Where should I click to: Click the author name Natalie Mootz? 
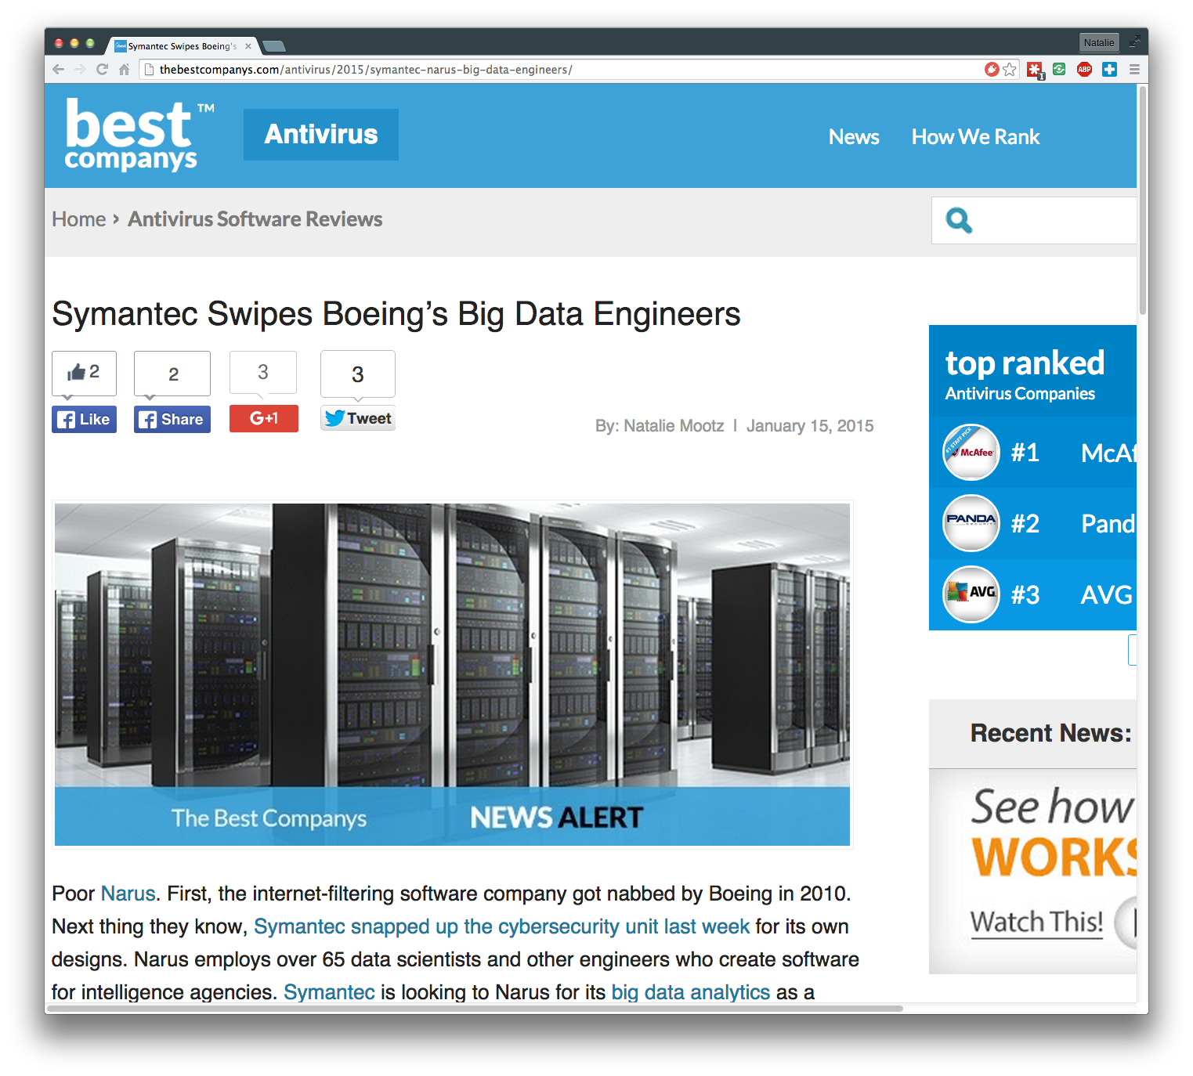pyautogui.click(x=674, y=426)
